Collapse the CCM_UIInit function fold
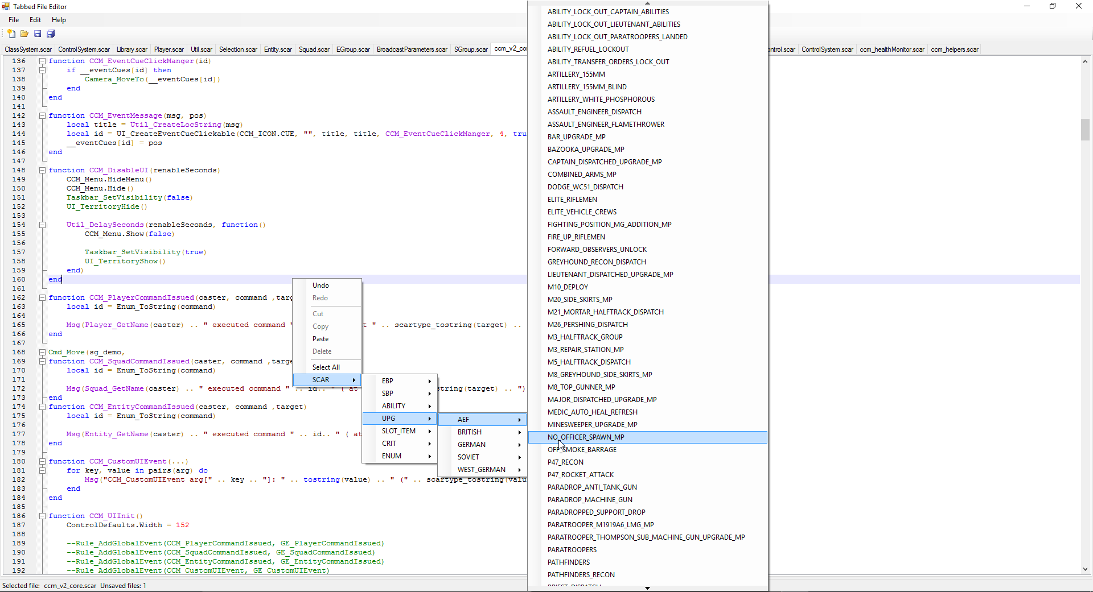The width and height of the screenshot is (1093, 592). click(42, 516)
